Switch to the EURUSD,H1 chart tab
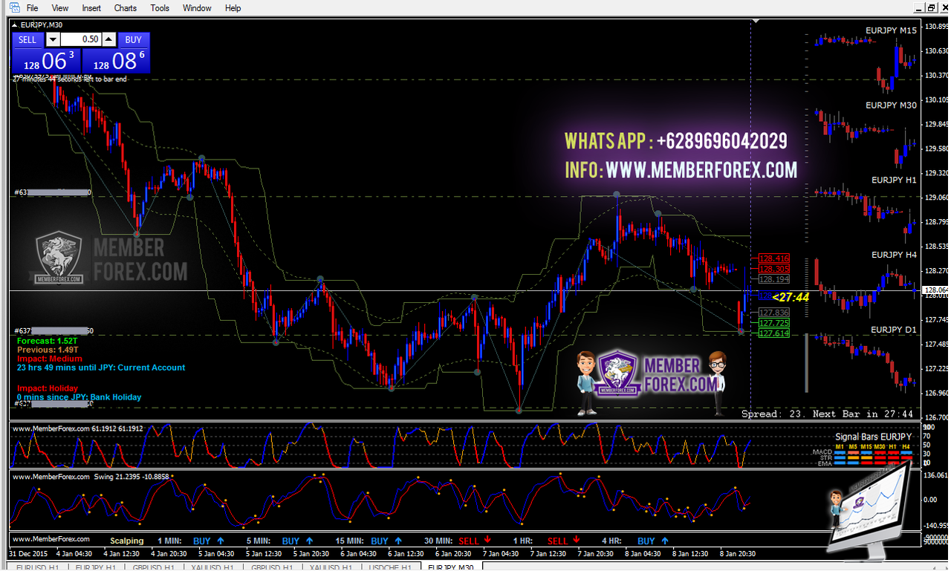 (37, 568)
